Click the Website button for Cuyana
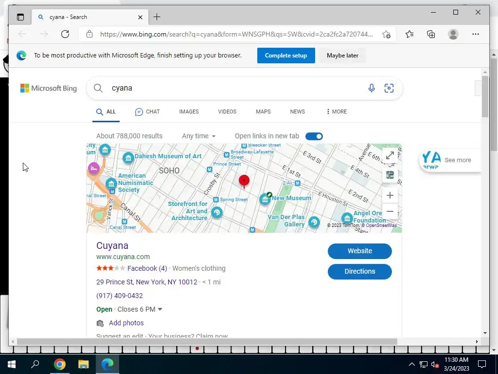 [x=359, y=251]
